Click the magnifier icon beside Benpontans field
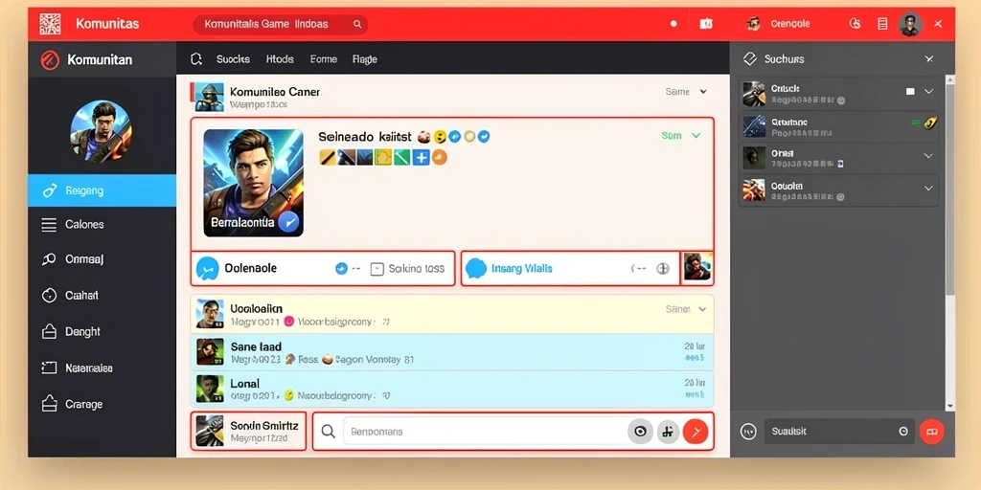981x490 pixels. pyautogui.click(x=328, y=432)
